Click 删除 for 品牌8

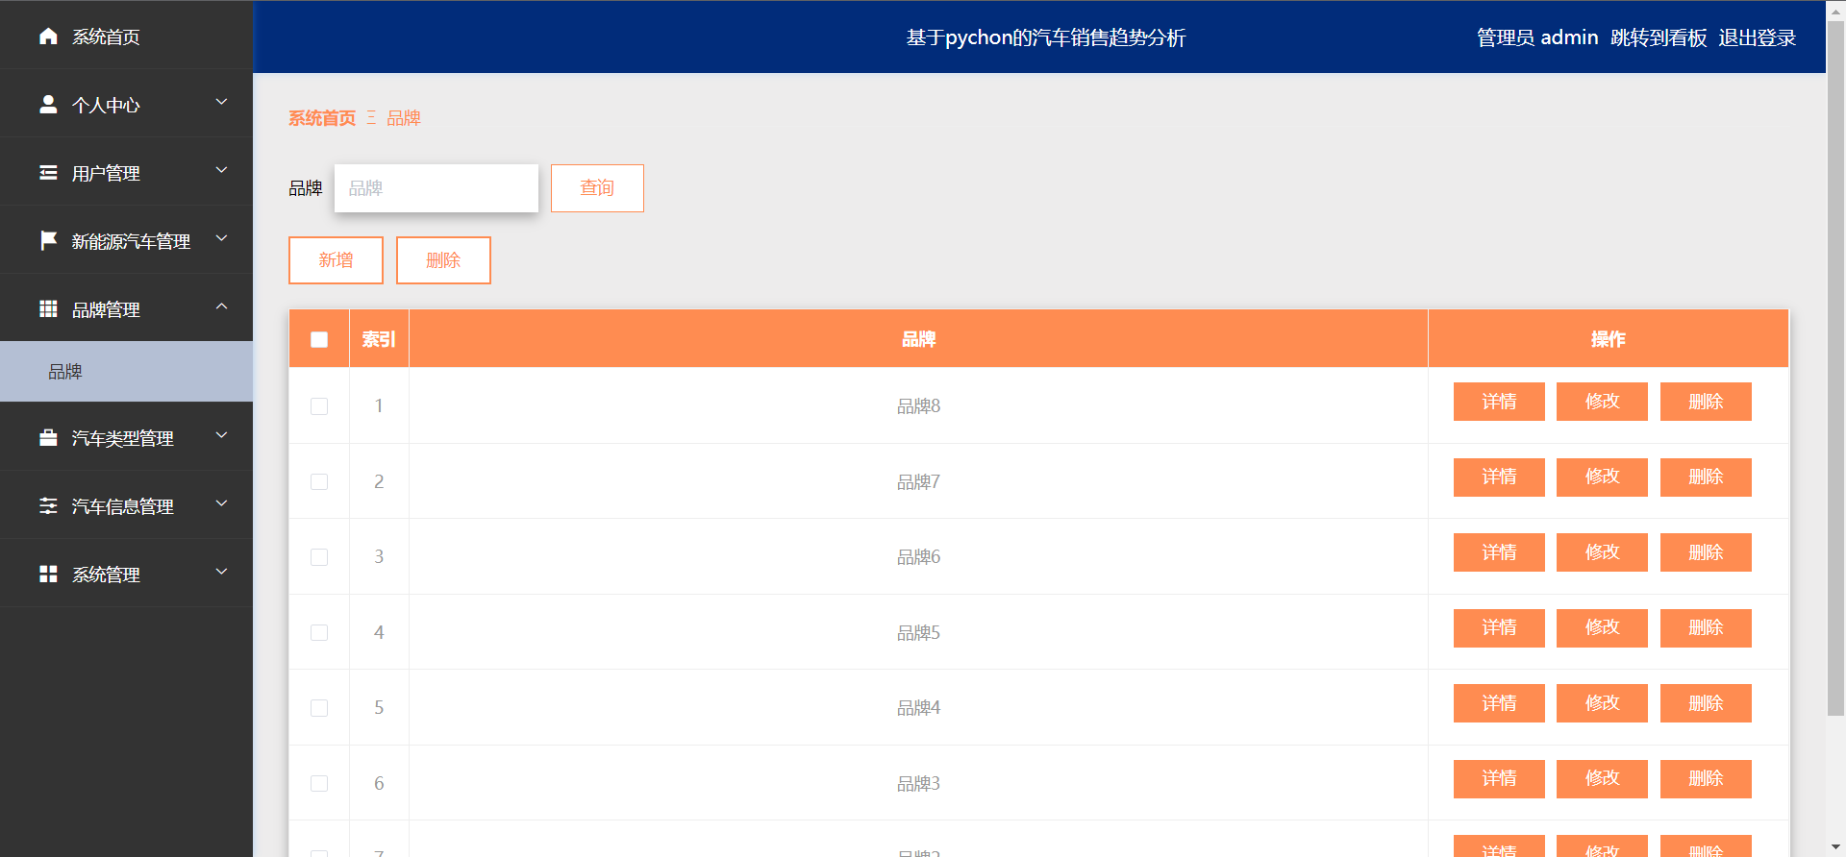tap(1706, 402)
